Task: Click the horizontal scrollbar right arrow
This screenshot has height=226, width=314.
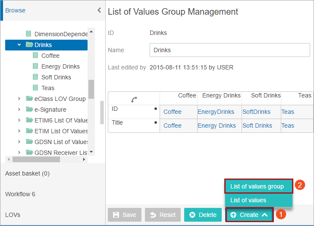Action: [x=84, y=159]
